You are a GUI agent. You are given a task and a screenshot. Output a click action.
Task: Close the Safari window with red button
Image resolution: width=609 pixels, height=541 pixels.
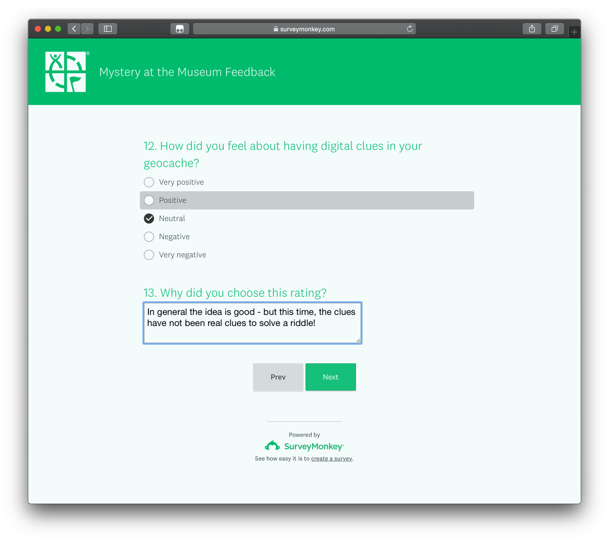coord(38,29)
